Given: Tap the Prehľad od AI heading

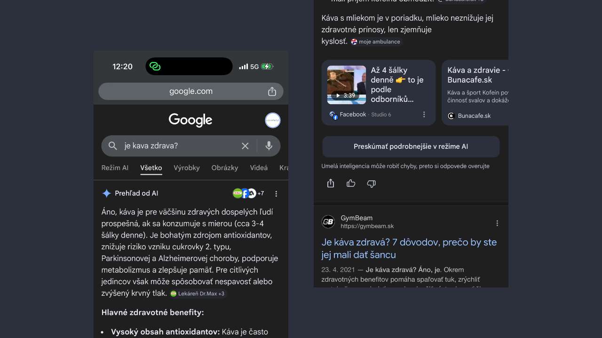Looking at the screenshot, I should 136,193.
